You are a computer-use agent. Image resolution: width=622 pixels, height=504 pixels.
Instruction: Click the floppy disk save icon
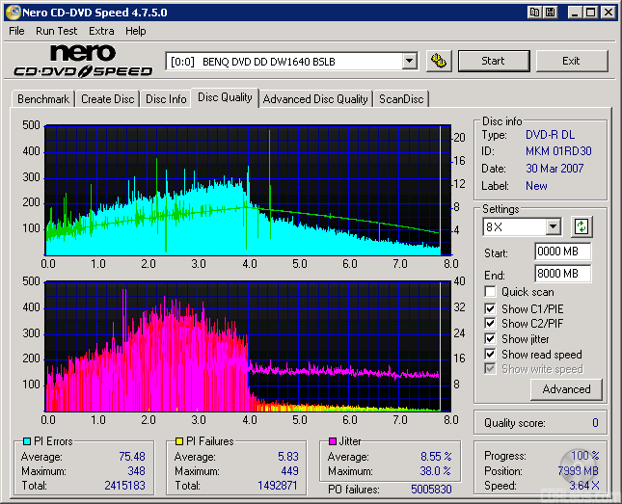coord(549,13)
